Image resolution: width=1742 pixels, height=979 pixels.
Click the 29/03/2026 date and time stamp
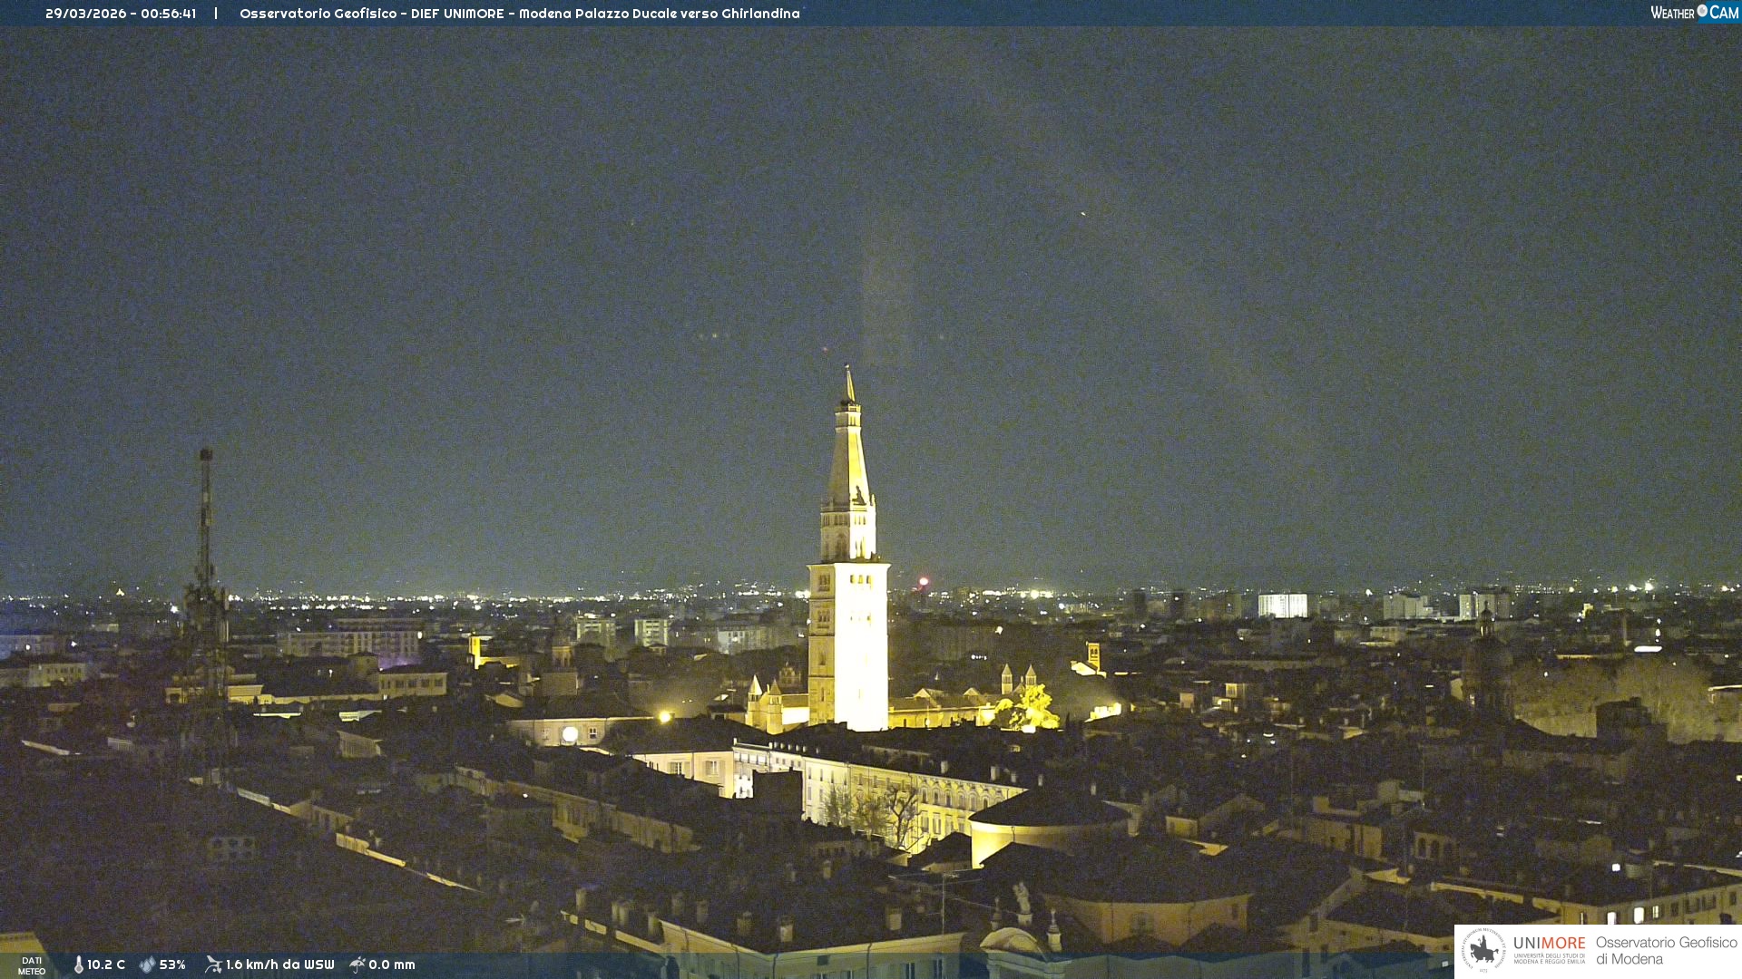[x=121, y=14]
